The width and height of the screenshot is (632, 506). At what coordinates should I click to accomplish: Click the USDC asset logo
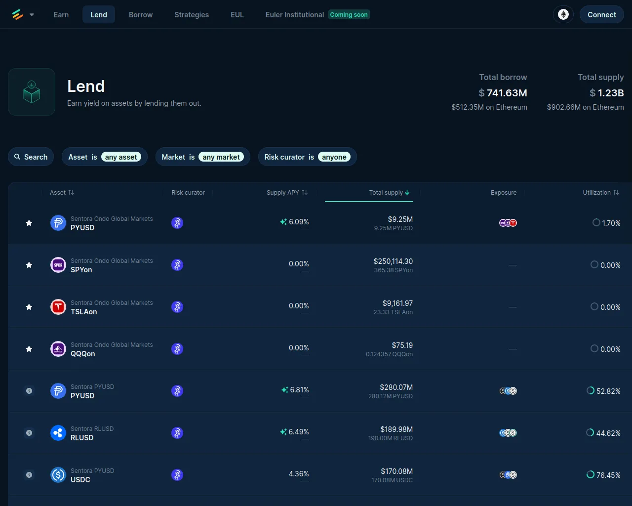(58, 475)
